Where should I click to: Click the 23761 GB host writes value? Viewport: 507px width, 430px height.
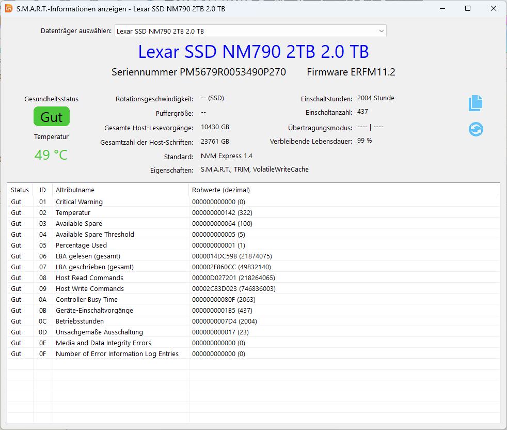(x=215, y=142)
